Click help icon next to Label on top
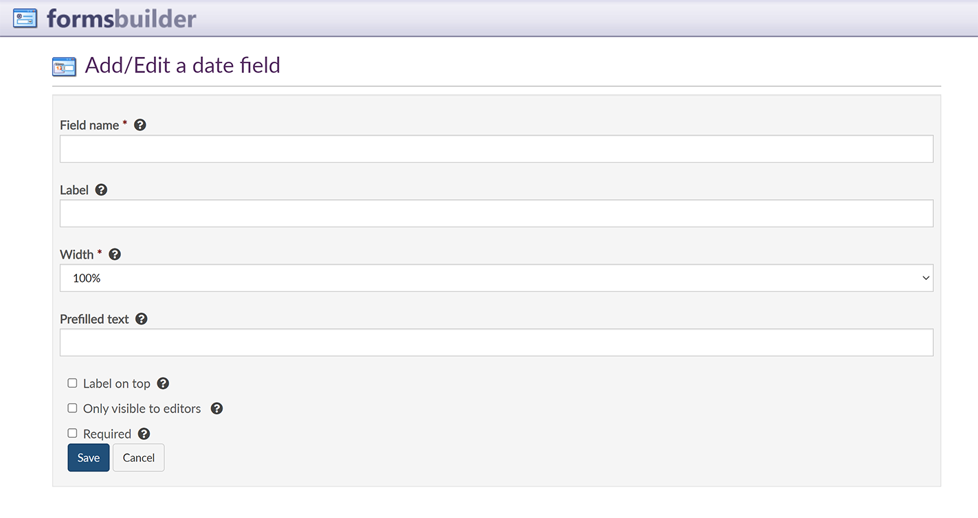Viewport: 978px width, 518px height. (x=163, y=384)
